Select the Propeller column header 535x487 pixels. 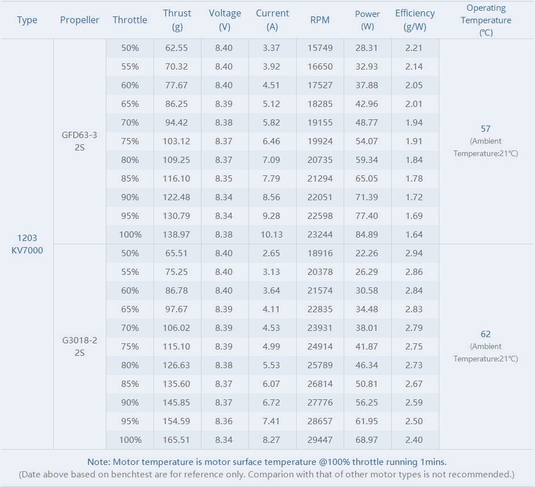point(80,20)
